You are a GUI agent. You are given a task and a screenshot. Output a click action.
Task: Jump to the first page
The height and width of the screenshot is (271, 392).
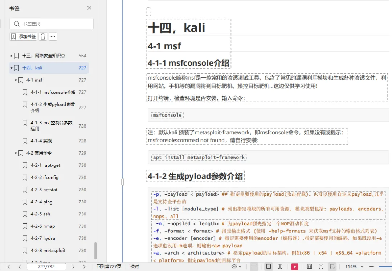8,267
